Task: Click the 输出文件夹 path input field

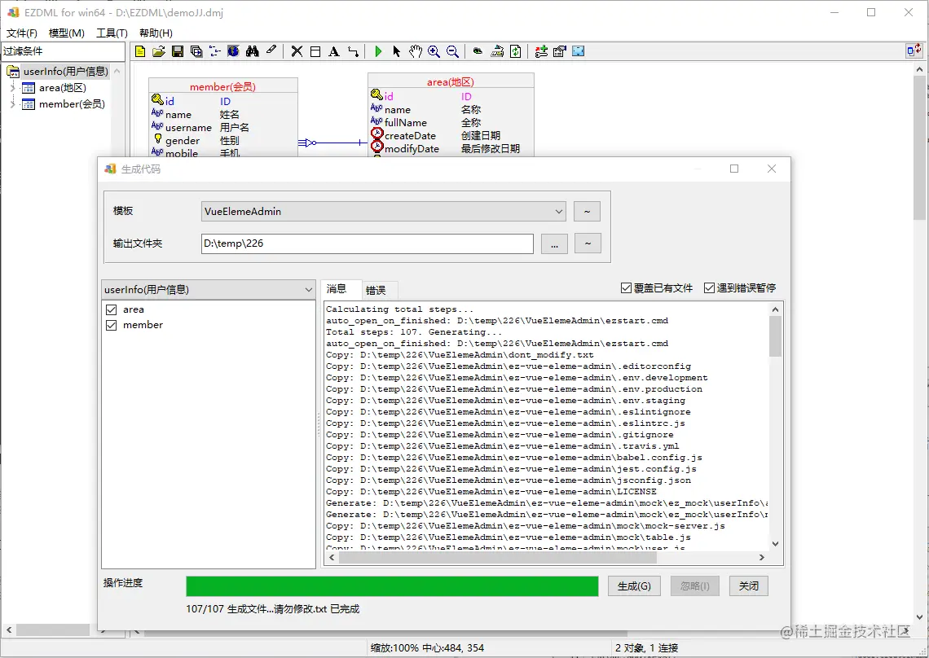Action: point(368,243)
